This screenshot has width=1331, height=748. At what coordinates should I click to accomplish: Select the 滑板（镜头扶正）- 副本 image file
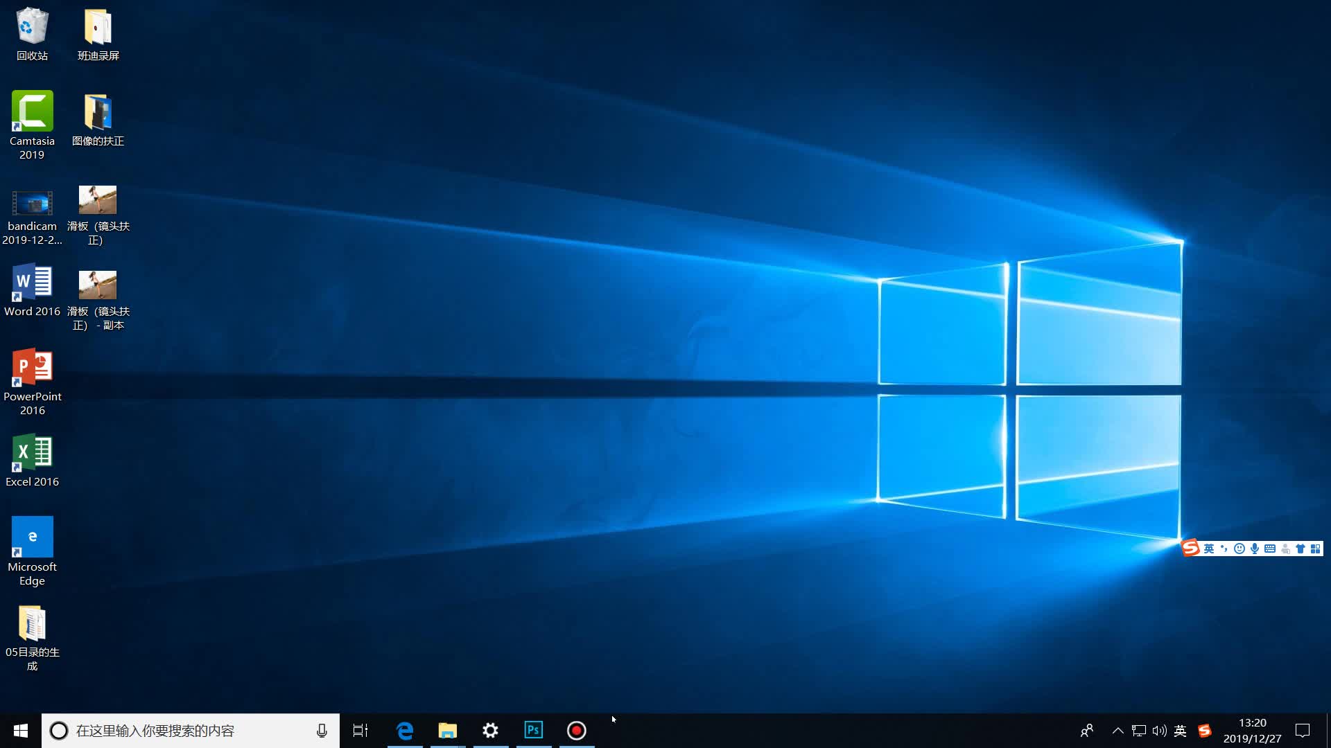pyautogui.click(x=98, y=301)
